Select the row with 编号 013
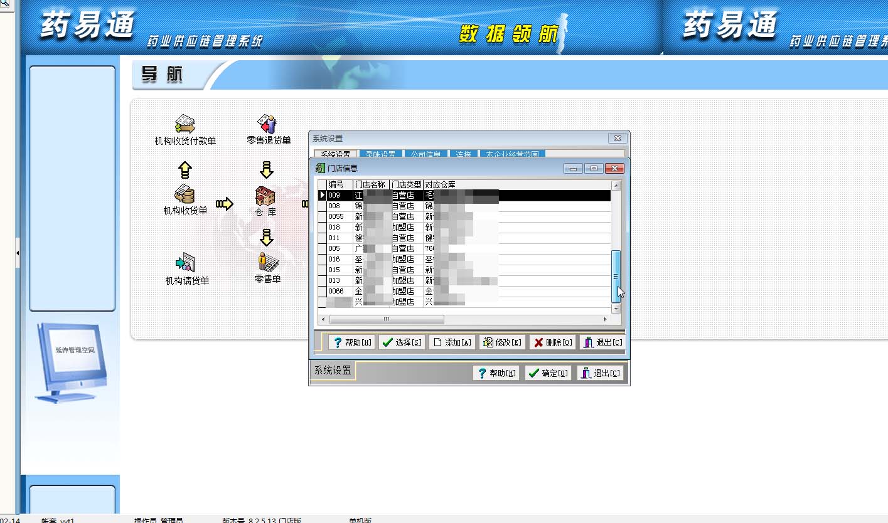The height and width of the screenshot is (523, 888). (x=464, y=281)
